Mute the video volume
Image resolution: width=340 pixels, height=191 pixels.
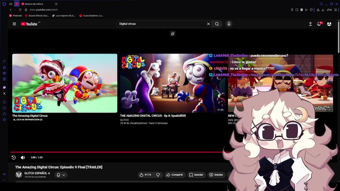[23, 158]
